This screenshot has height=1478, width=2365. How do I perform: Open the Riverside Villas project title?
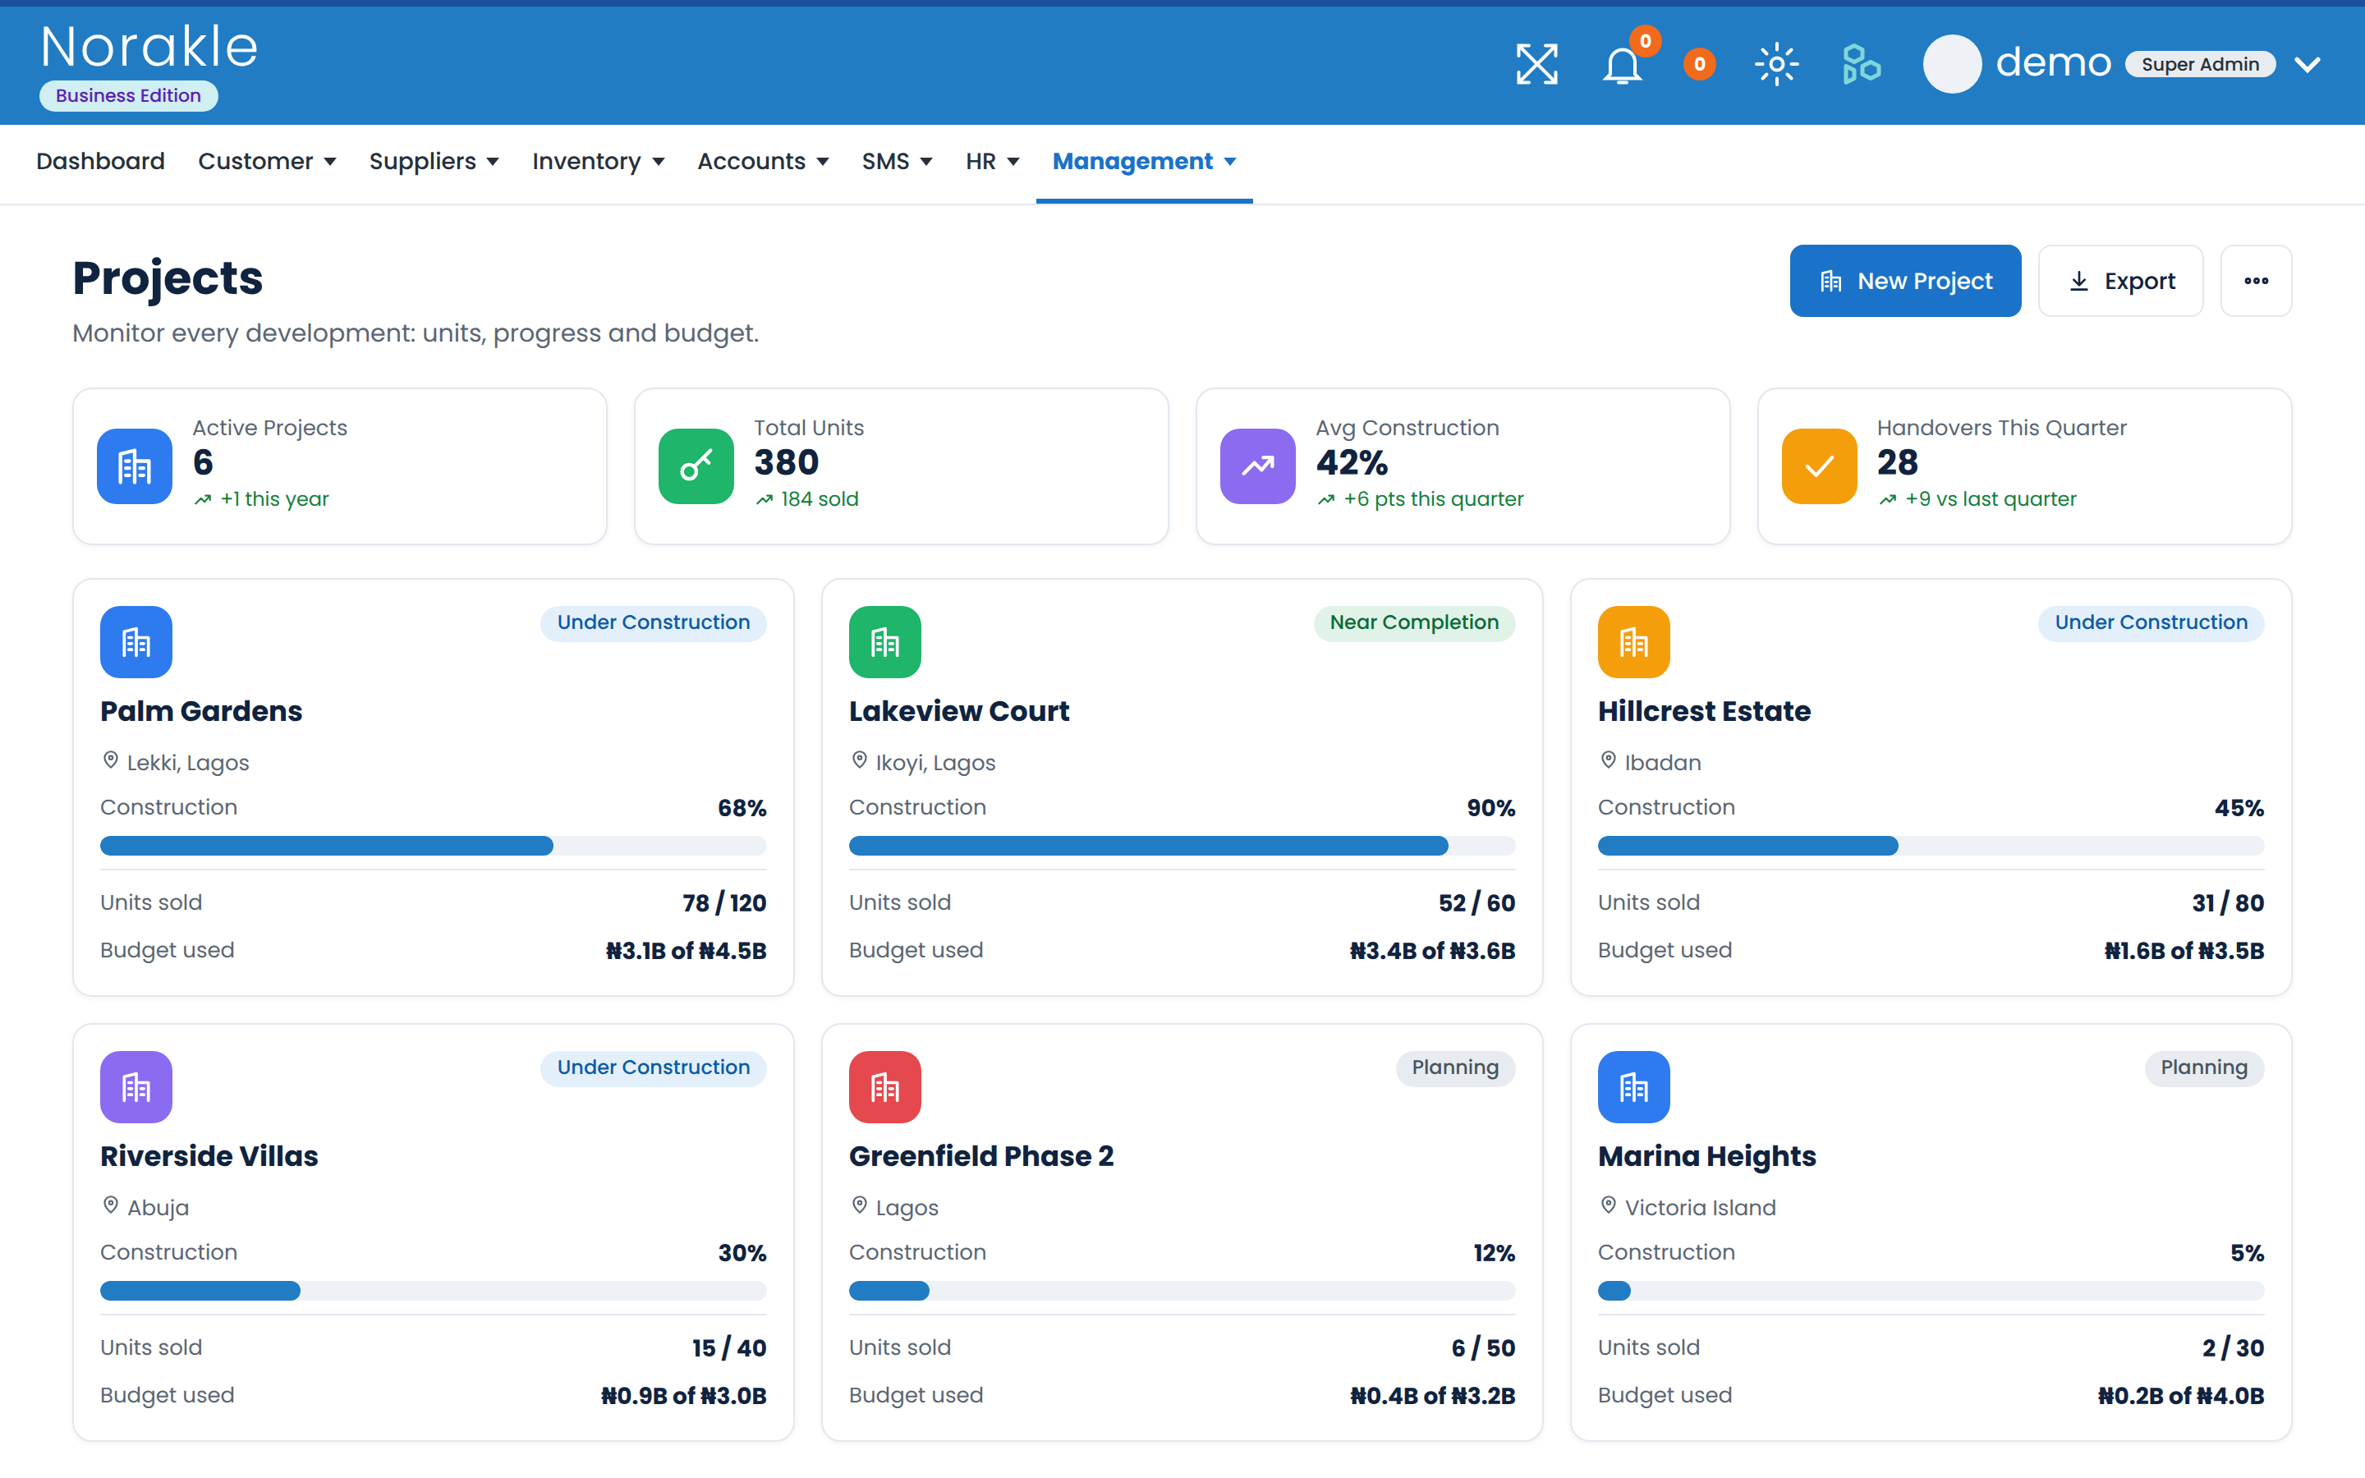point(209,1155)
